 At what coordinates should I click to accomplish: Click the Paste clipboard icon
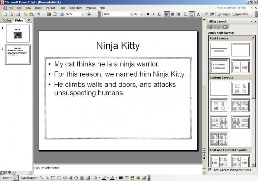tap(31, 14)
